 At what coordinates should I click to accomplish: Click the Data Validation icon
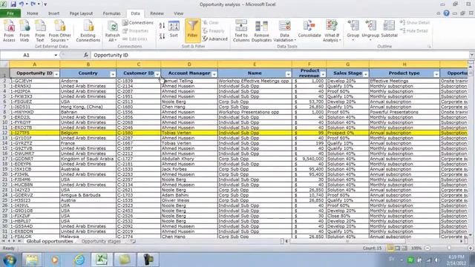point(284,30)
